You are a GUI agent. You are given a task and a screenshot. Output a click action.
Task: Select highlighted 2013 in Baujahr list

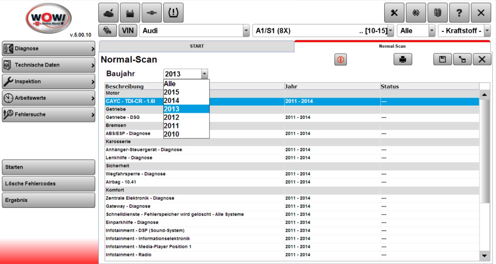(186, 109)
